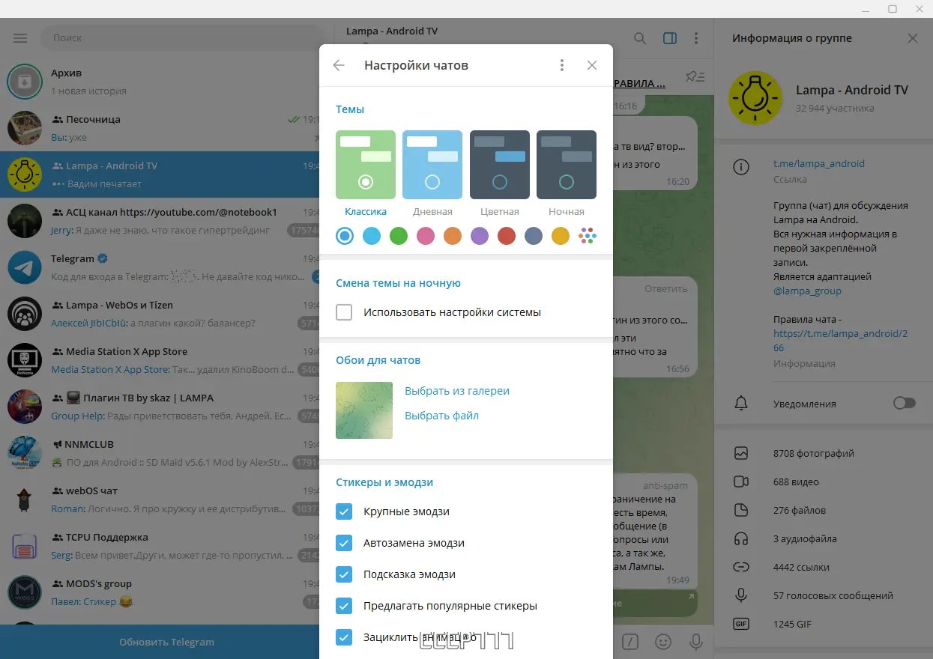Click Обновить Telegram button
This screenshot has width=933, height=659.
[x=166, y=642]
